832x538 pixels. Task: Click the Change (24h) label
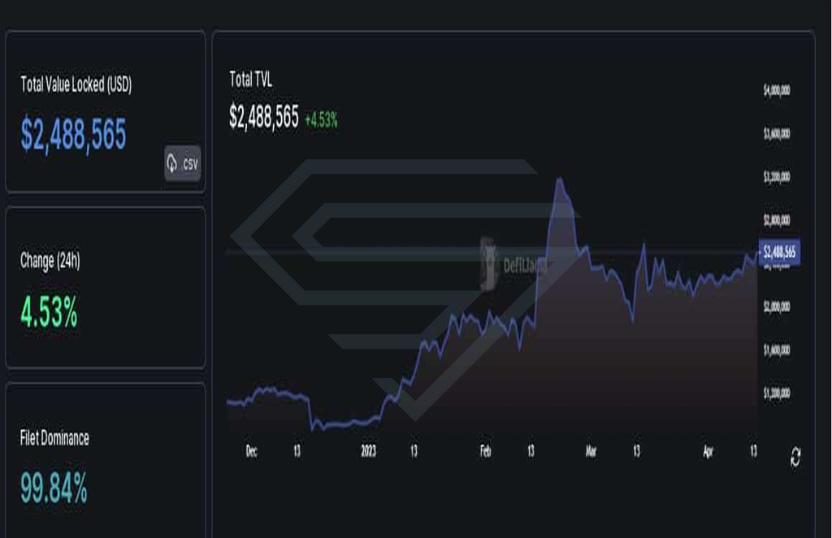[x=50, y=261]
